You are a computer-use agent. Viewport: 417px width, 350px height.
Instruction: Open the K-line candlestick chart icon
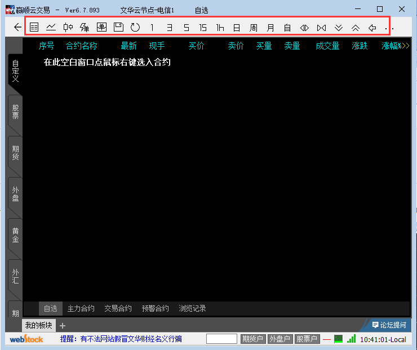(68, 27)
